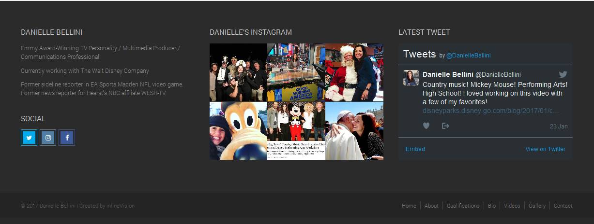View the Santa Claus Instagram photo

354,72
